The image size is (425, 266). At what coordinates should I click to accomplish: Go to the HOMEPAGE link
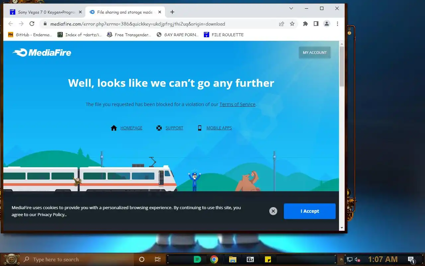(131, 128)
